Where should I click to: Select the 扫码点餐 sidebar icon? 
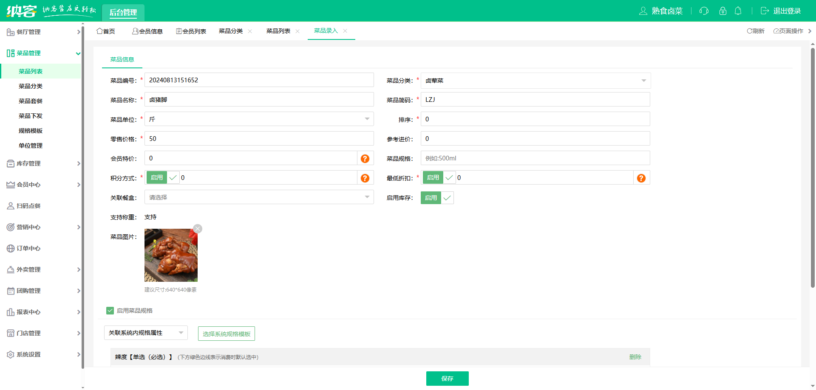coord(11,206)
